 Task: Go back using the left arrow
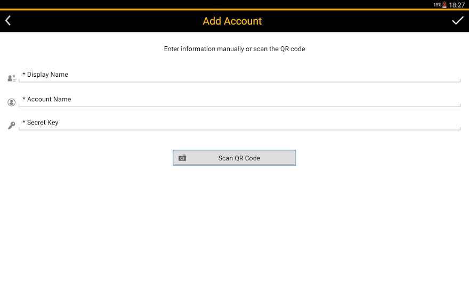coord(9,21)
